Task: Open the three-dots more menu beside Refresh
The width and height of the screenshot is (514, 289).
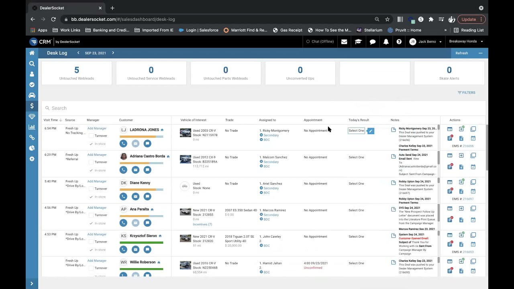Action: point(480,53)
